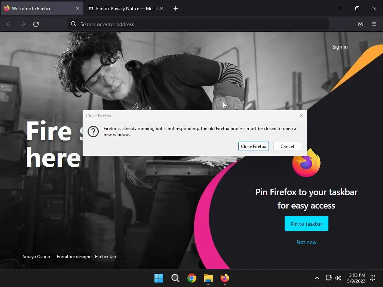Click the Firefox taskbar icon
Viewport: 383px width, 287px height.
click(225, 278)
